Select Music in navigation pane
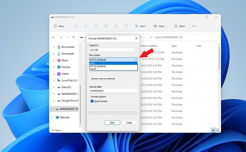Screen dimensions: 246x152 pyautogui.click(x=65, y=60)
